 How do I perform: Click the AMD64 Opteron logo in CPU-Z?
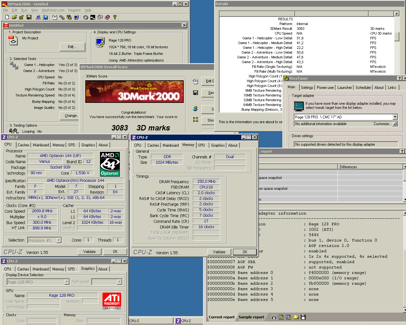tap(110, 164)
